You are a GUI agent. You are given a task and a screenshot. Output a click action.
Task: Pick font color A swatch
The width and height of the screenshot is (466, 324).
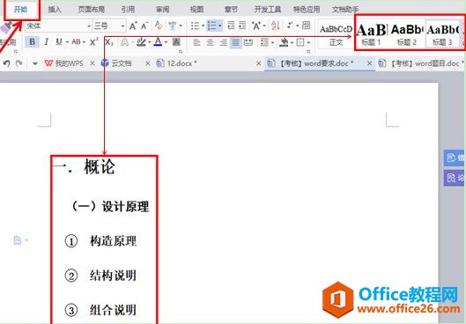pyautogui.click(x=158, y=42)
